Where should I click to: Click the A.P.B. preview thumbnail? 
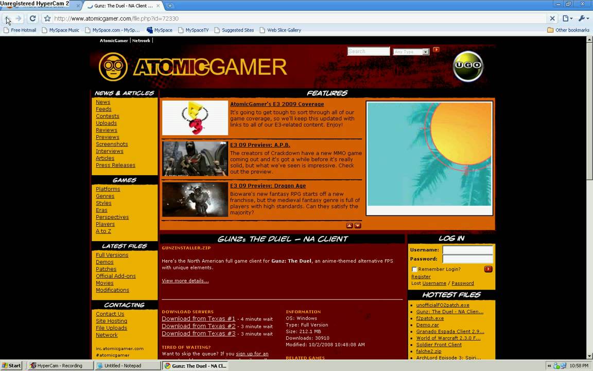click(x=195, y=159)
